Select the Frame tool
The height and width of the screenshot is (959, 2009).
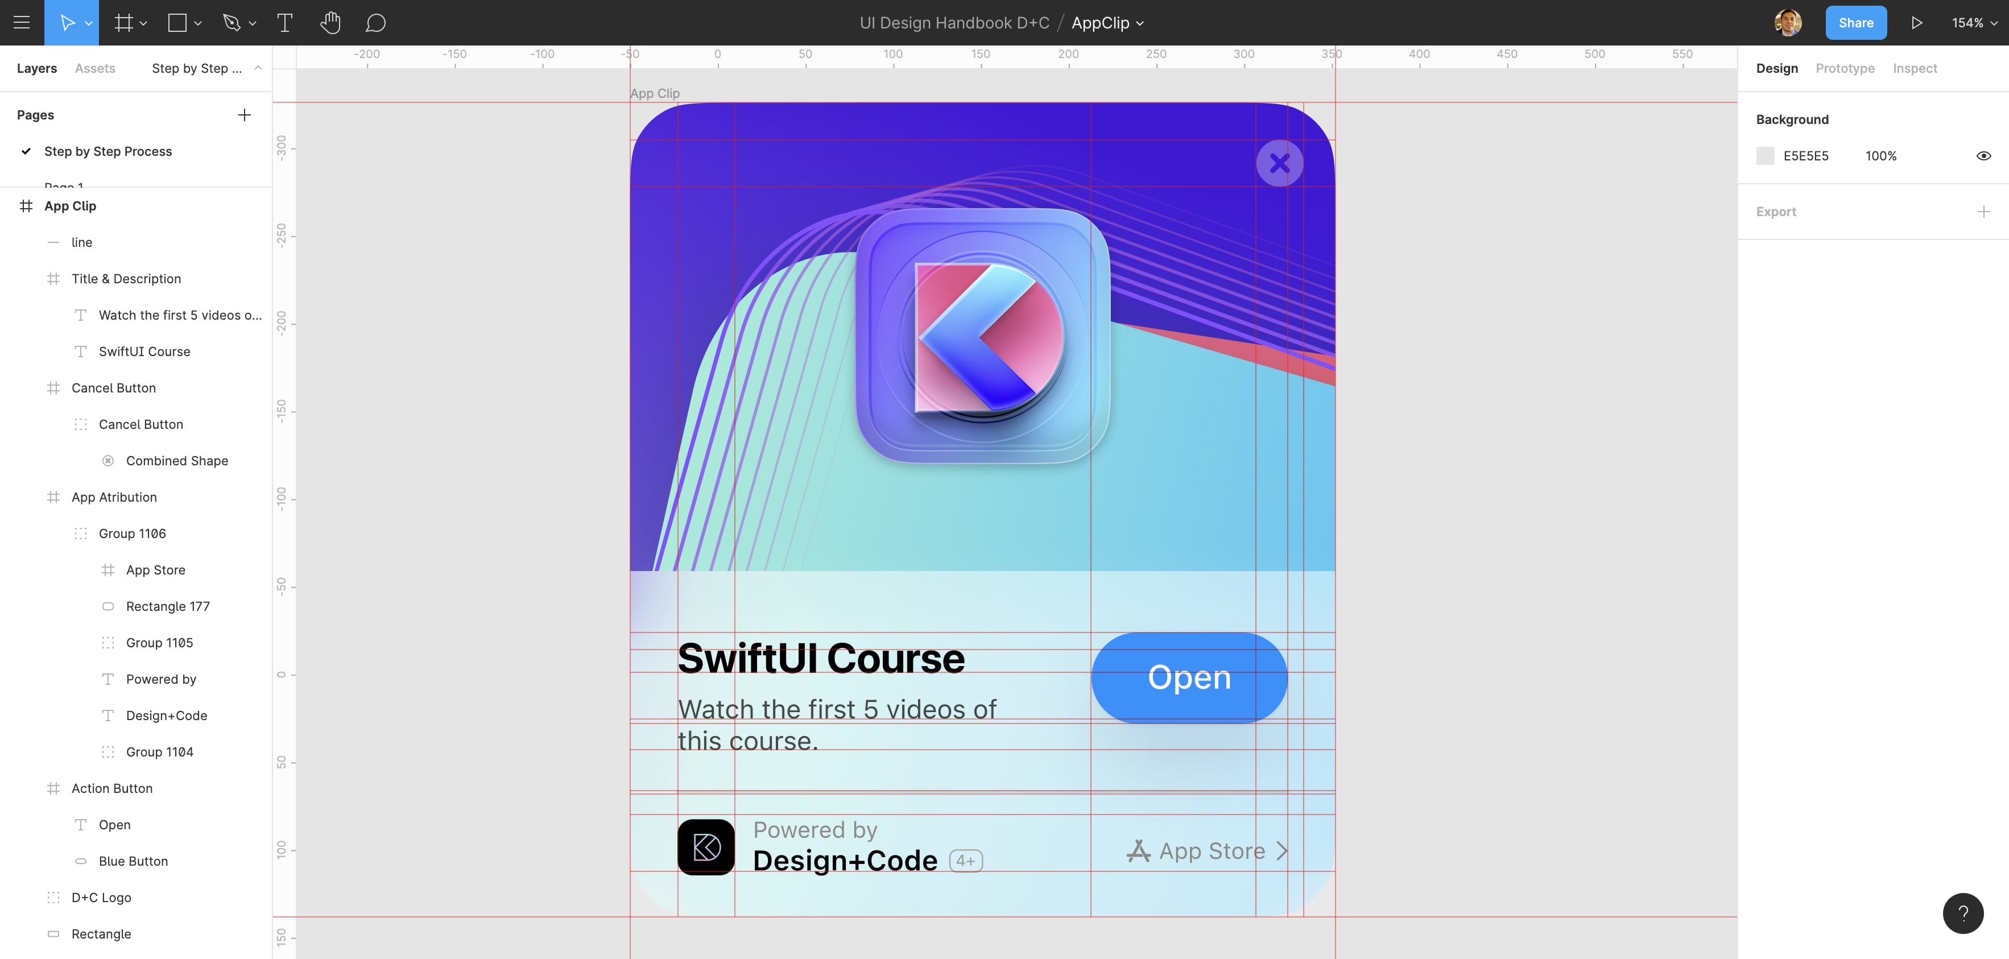(123, 23)
